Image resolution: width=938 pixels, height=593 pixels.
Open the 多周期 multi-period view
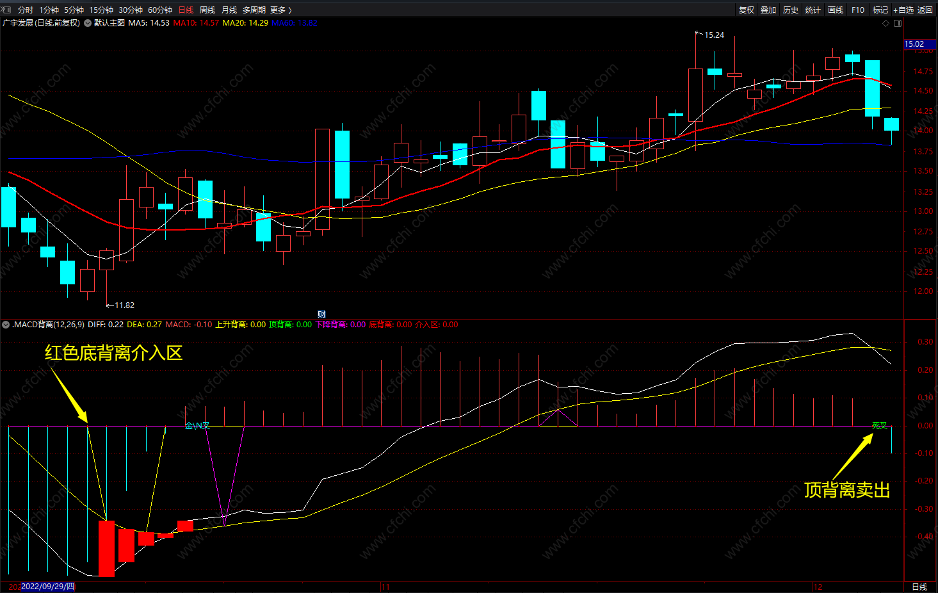click(x=254, y=10)
